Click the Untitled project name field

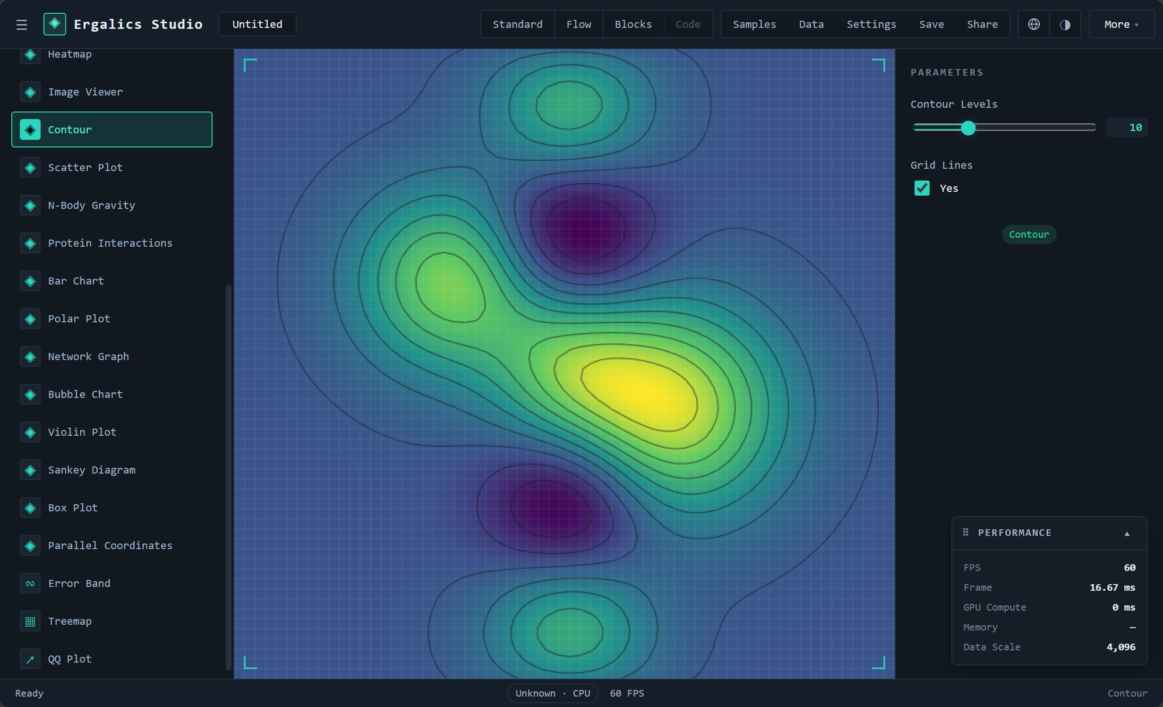(257, 24)
